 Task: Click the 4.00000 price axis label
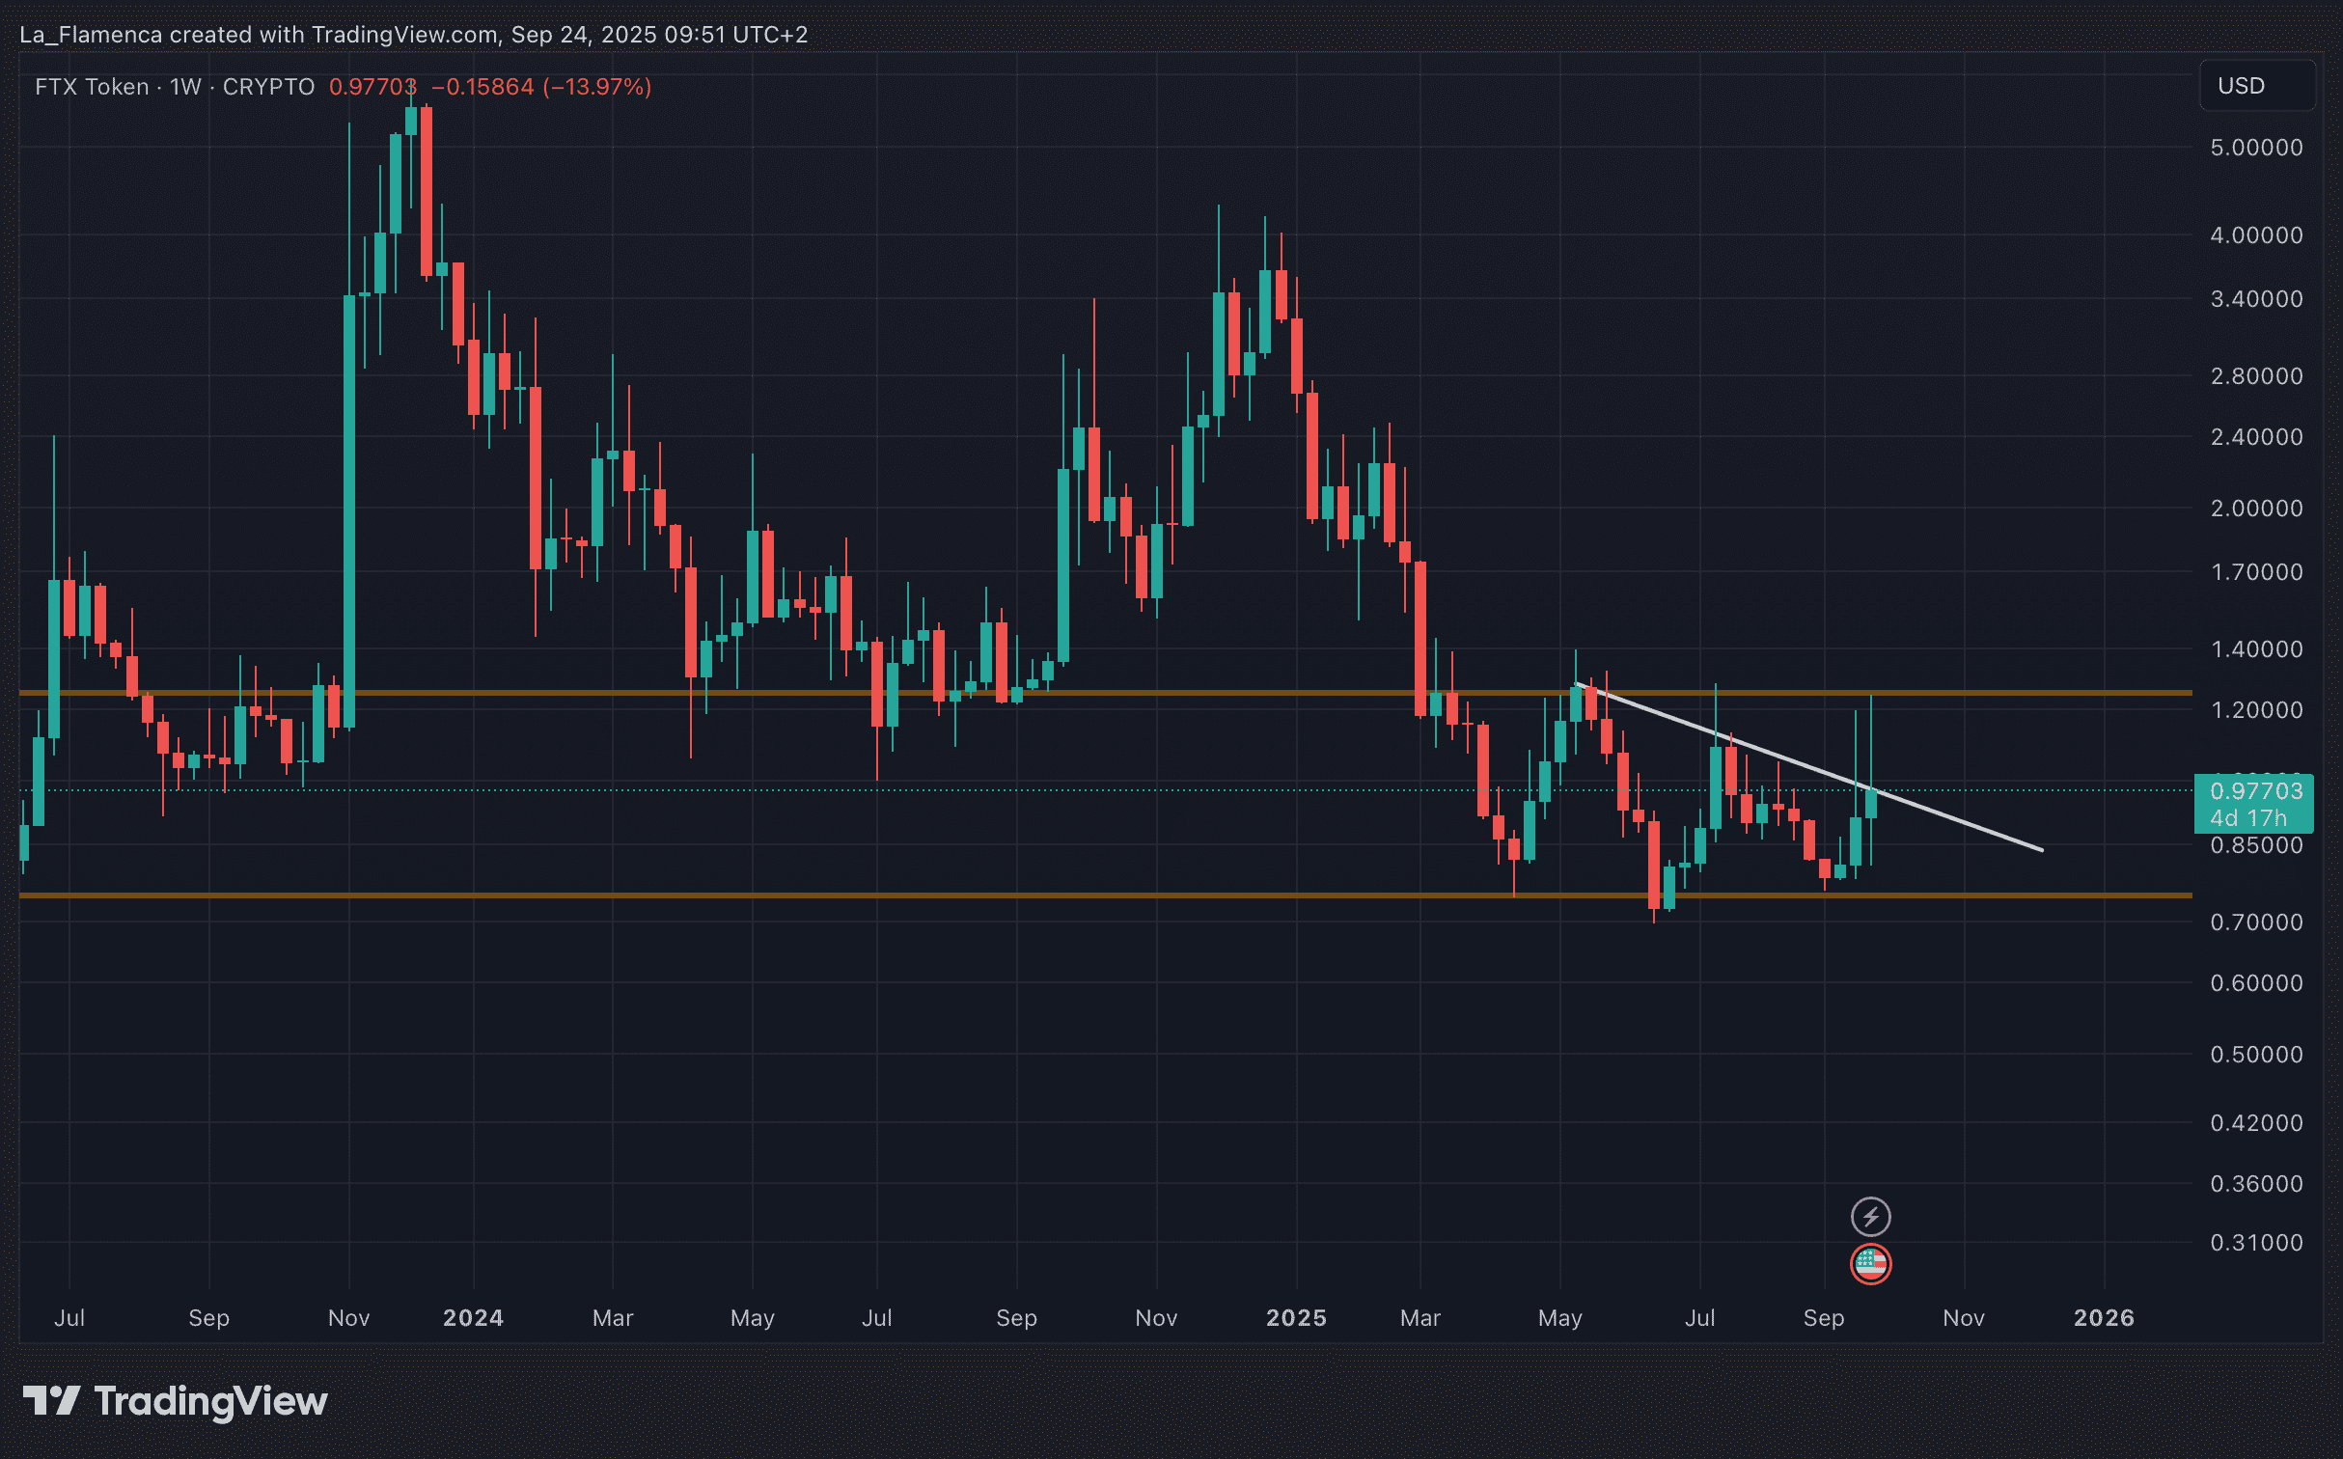pos(2256,235)
